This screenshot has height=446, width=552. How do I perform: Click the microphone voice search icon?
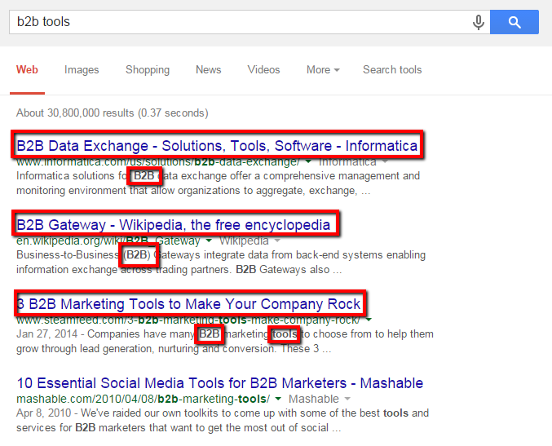coord(478,23)
